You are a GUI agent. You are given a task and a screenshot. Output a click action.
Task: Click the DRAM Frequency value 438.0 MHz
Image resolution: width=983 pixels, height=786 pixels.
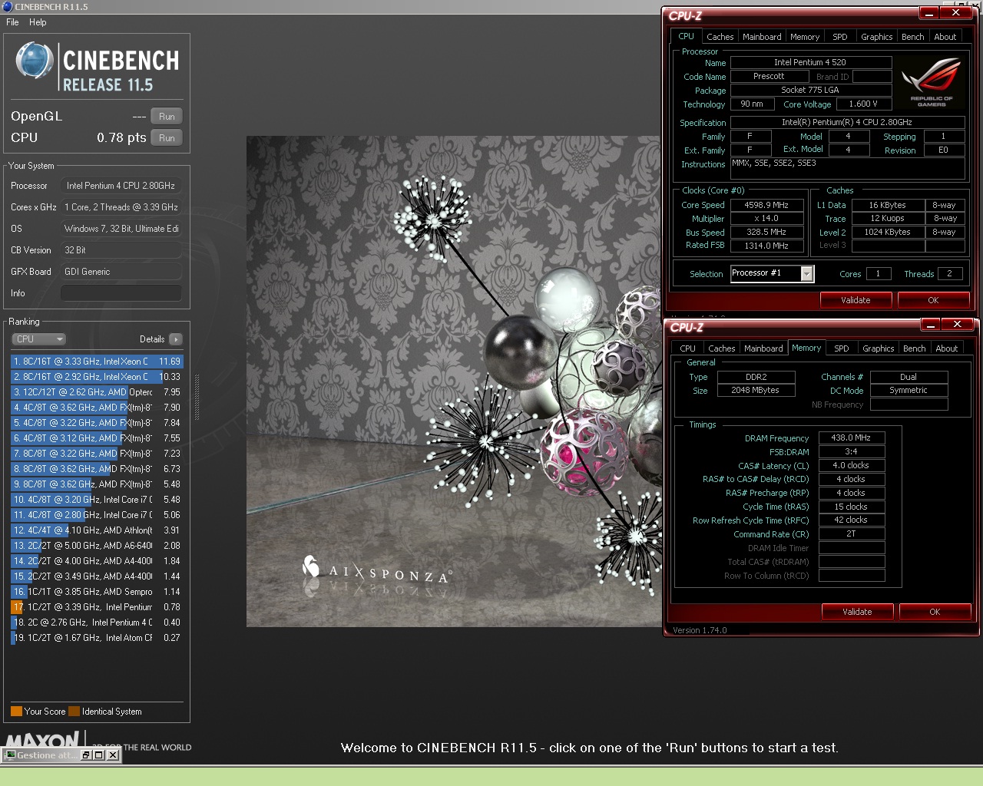851,438
